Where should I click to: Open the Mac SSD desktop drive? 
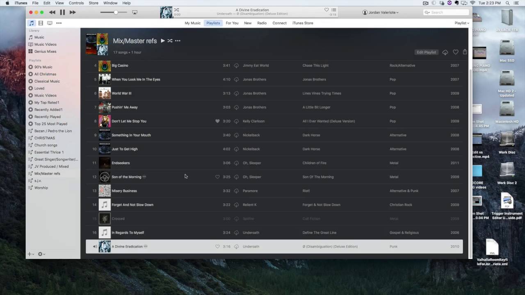(x=507, y=50)
